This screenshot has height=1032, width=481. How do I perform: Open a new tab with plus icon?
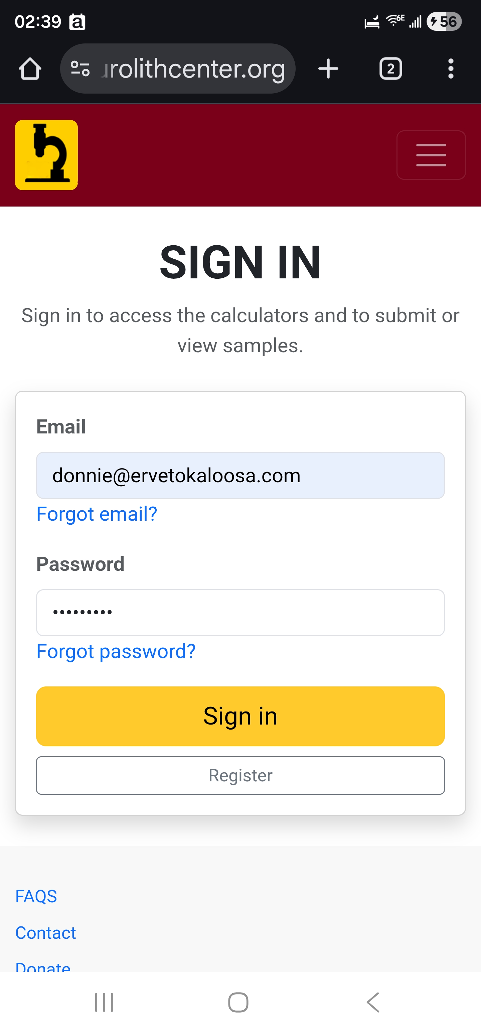point(328,69)
